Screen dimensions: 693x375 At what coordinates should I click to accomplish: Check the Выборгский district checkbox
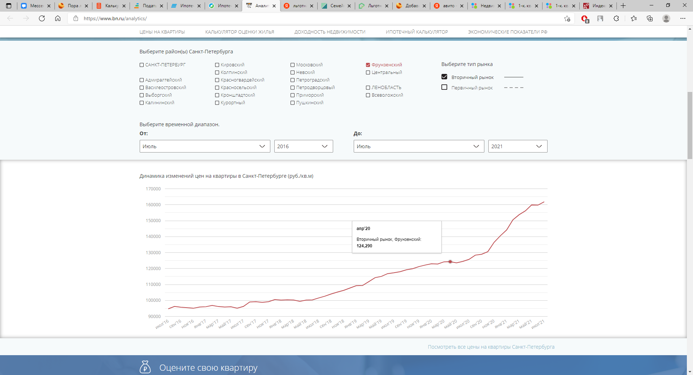(x=142, y=95)
